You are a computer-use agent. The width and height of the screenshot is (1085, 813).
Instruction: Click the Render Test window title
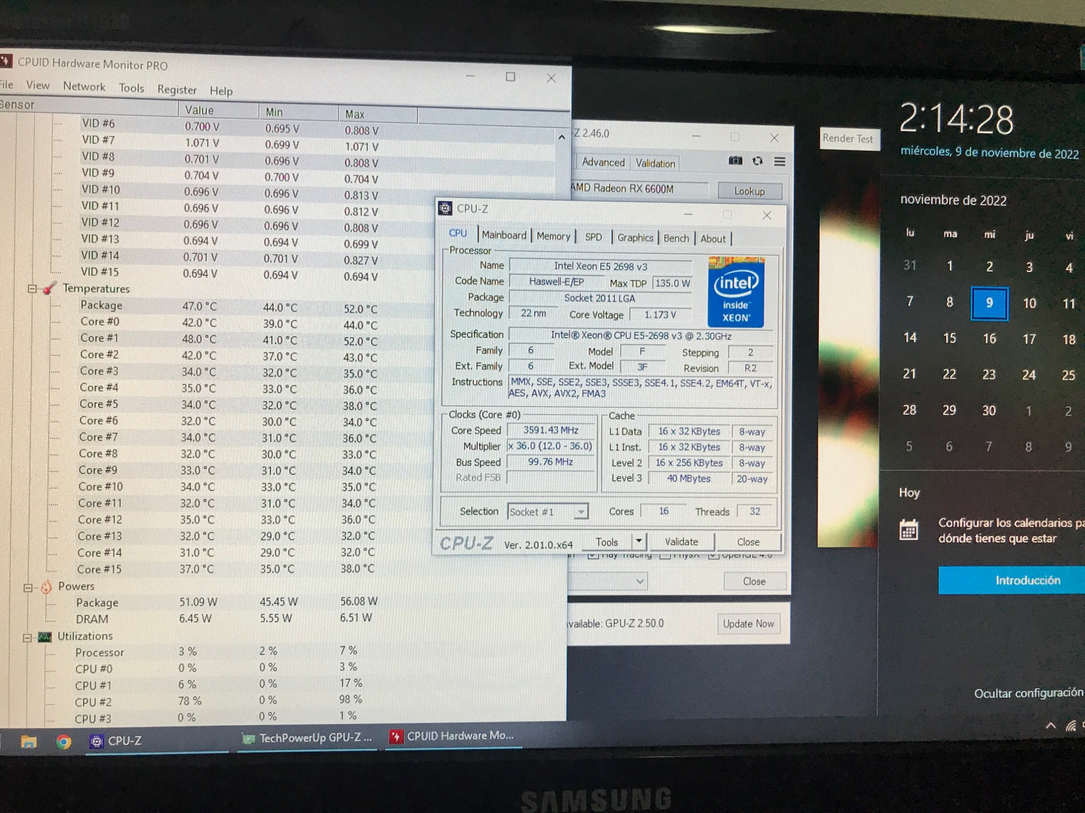pos(847,138)
